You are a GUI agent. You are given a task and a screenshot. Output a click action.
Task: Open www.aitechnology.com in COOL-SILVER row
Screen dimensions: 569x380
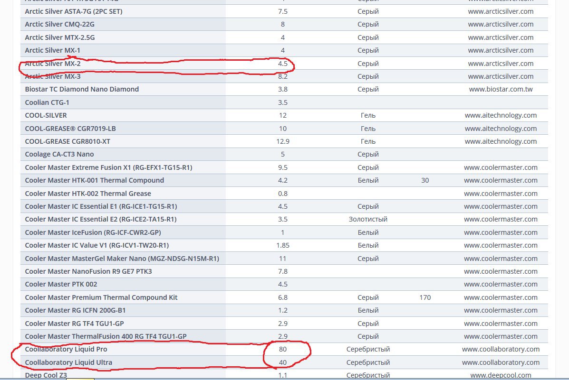[501, 115]
